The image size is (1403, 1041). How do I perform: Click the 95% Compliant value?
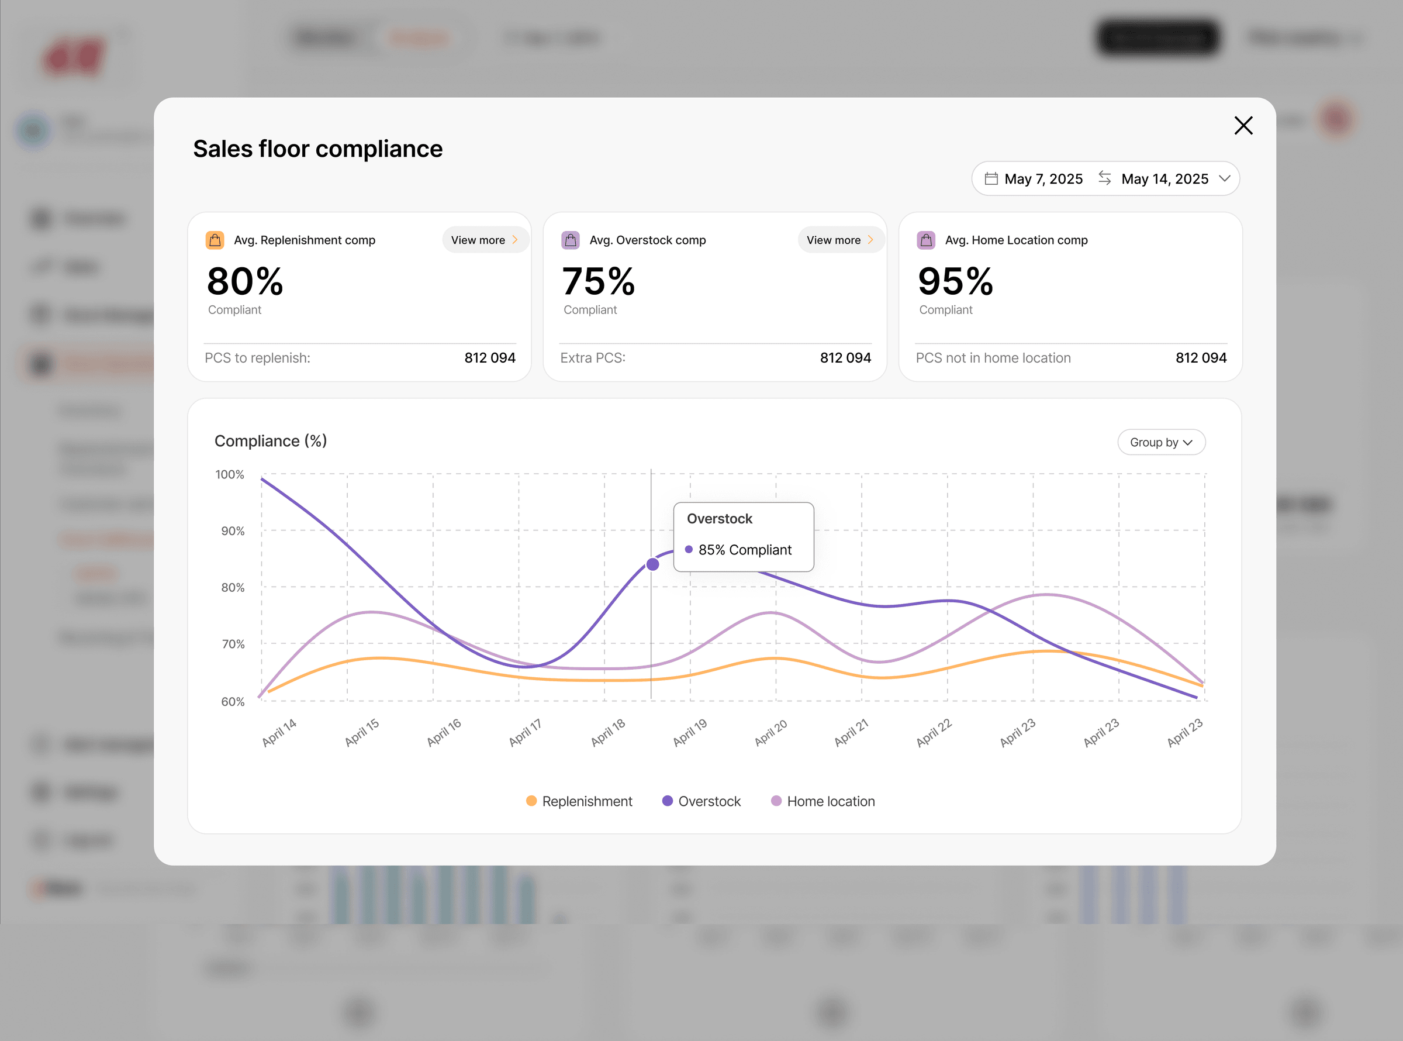956,282
